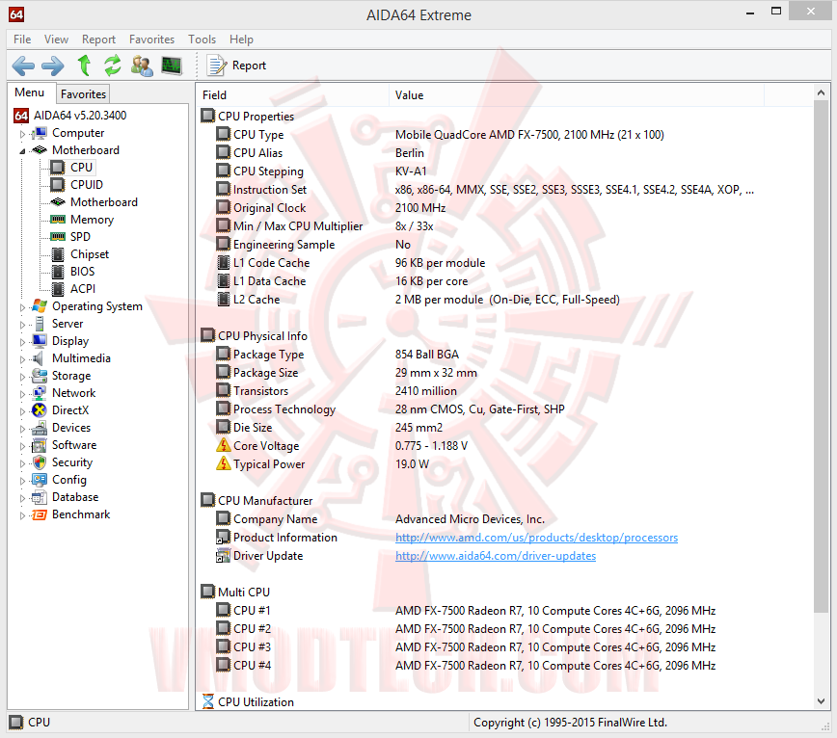The width and height of the screenshot is (837, 738).
Task: Refresh using the green circular arrows icon
Action: pos(112,66)
